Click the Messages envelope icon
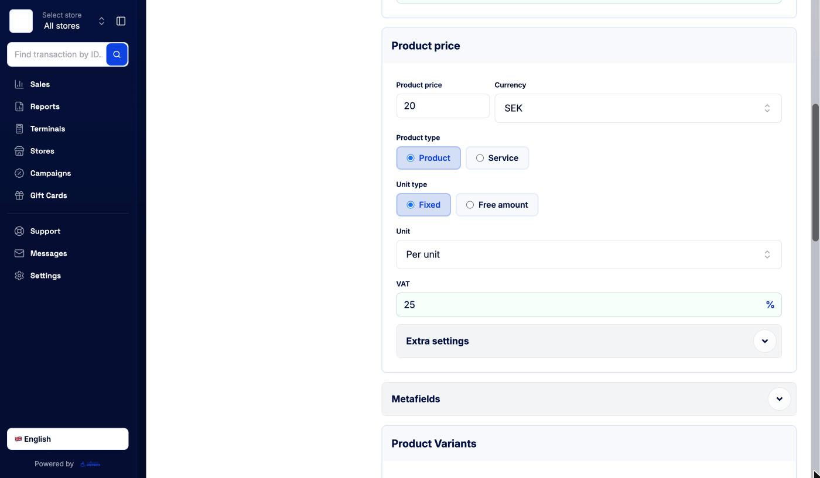 [19, 253]
